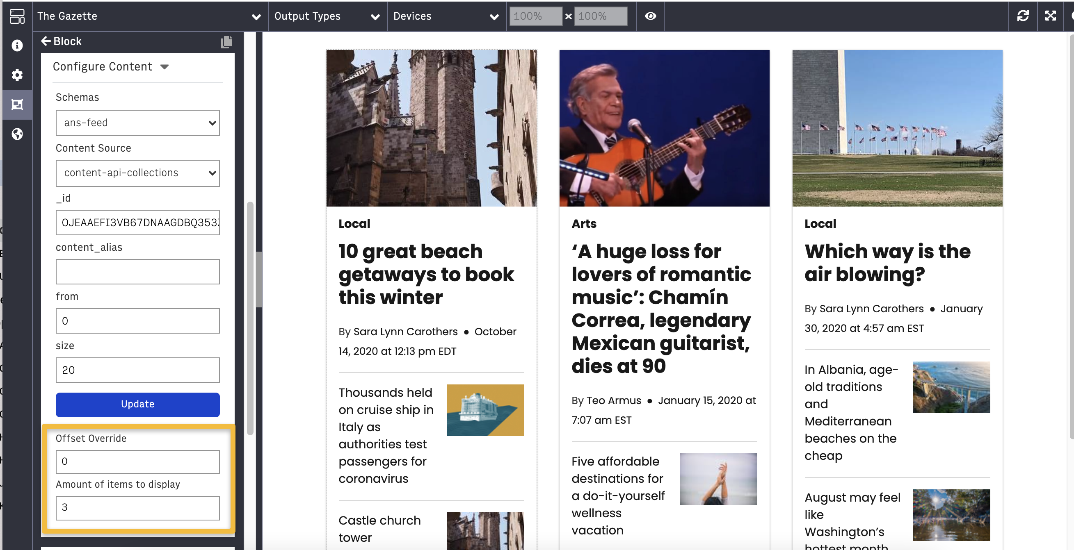Open the Schemas ans-feed dropdown
Image resolution: width=1074 pixels, height=550 pixels.
(x=137, y=123)
